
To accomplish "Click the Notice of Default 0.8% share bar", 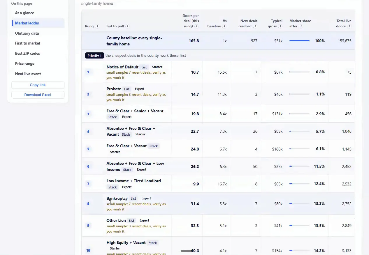I will pos(299,72).
